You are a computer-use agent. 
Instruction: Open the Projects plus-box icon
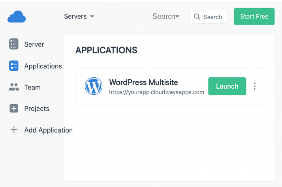[x=14, y=108]
